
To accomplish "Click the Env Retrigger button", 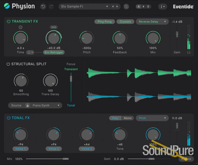I will point(54,52).
